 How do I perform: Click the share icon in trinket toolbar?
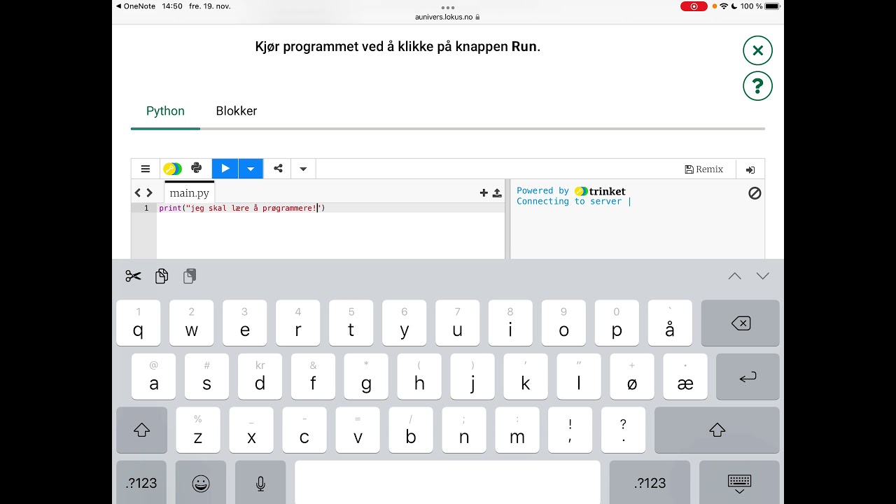coord(278,169)
